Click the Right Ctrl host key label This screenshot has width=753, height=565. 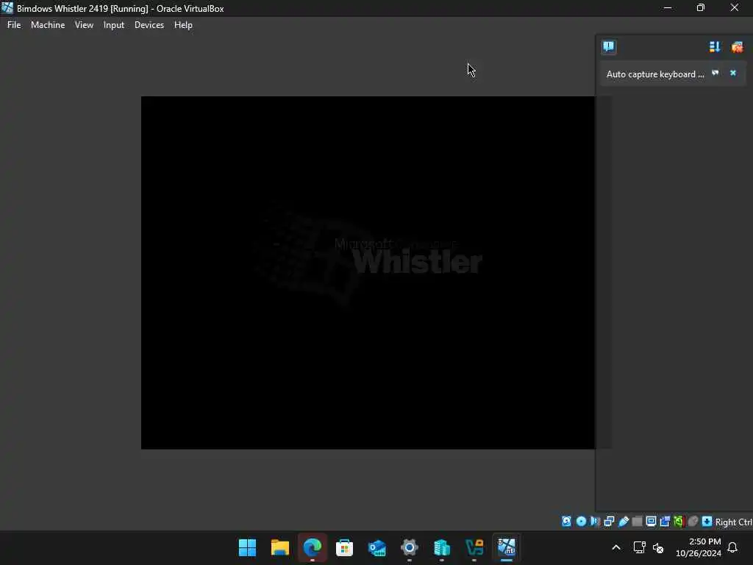733,522
